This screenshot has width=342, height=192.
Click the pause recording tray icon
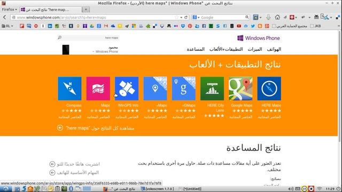305,189
